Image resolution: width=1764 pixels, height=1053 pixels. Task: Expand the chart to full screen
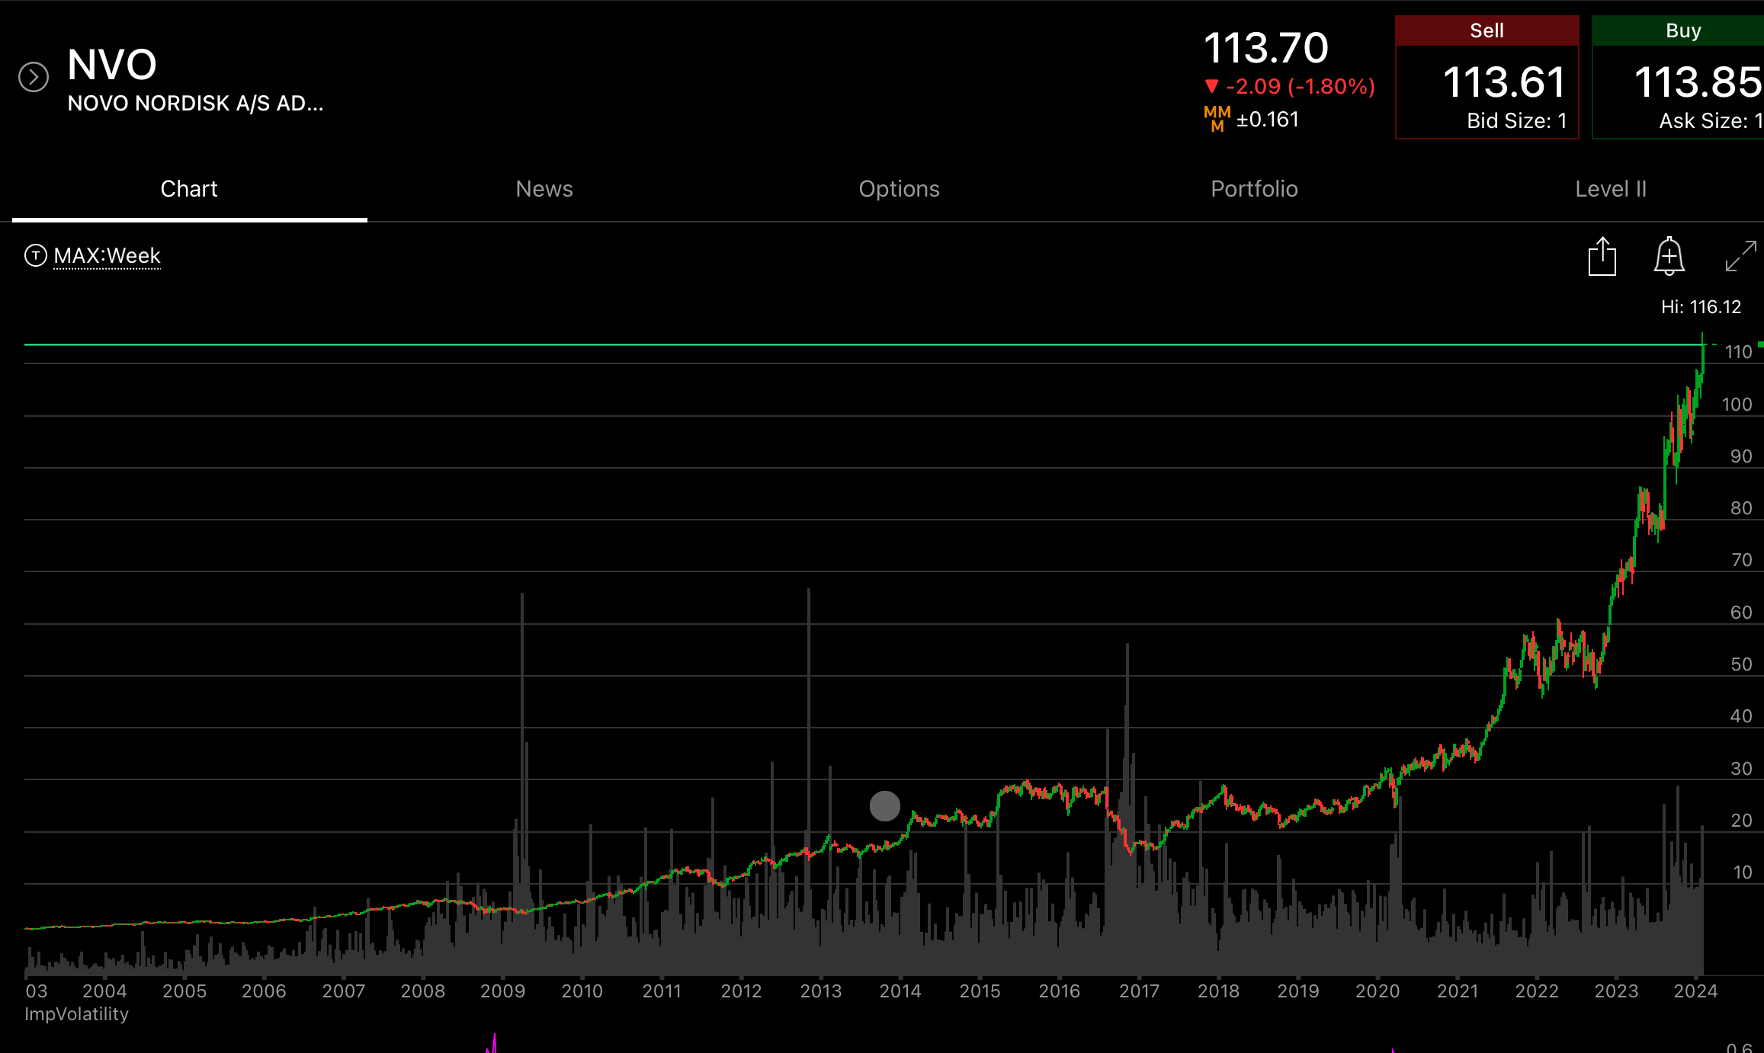pos(1740,256)
